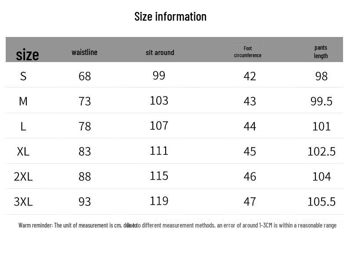The image size is (347, 261).
Task: Click the "sit around" column header
Action: pos(160,52)
